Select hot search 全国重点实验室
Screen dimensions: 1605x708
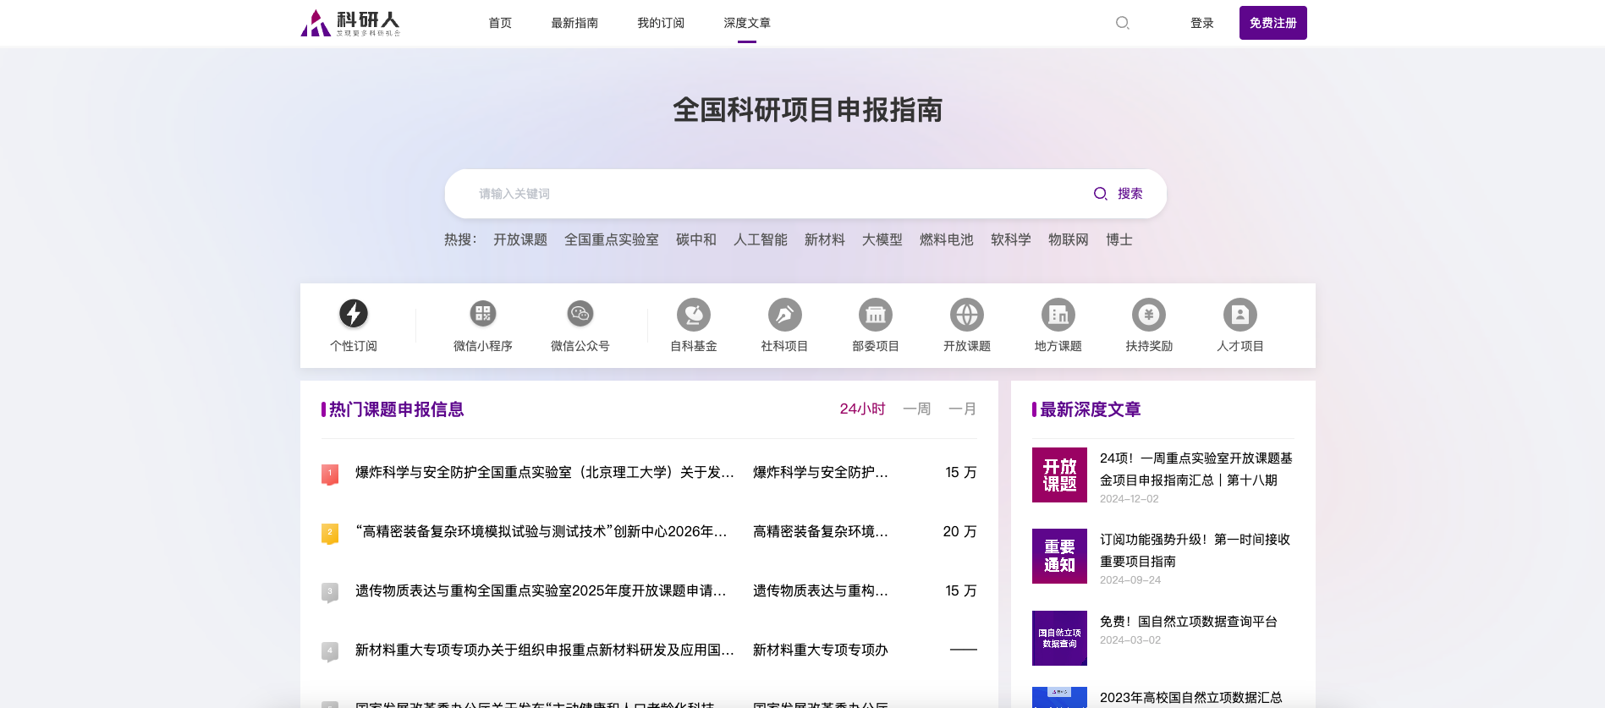coord(612,239)
